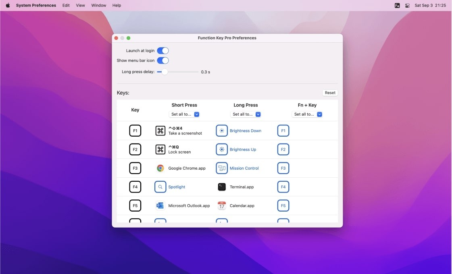Image resolution: width=452 pixels, height=274 pixels.
Task: Click the Google Chrome app icon
Action: click(x=160, y=168)
